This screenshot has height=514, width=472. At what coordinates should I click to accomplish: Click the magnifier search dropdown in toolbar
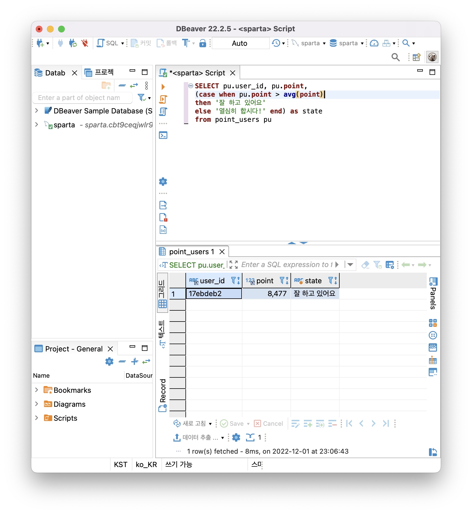tap(408, 43)
